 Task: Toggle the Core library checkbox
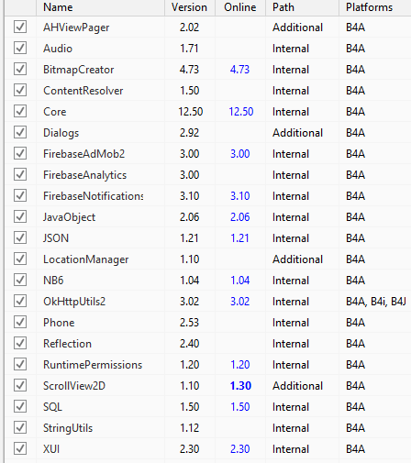pyautogui.click(x=20, y=111)
